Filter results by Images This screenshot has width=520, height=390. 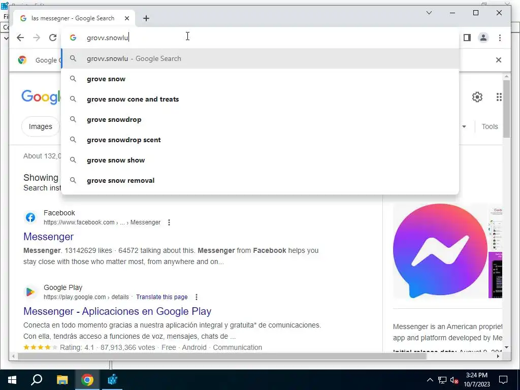41,126
